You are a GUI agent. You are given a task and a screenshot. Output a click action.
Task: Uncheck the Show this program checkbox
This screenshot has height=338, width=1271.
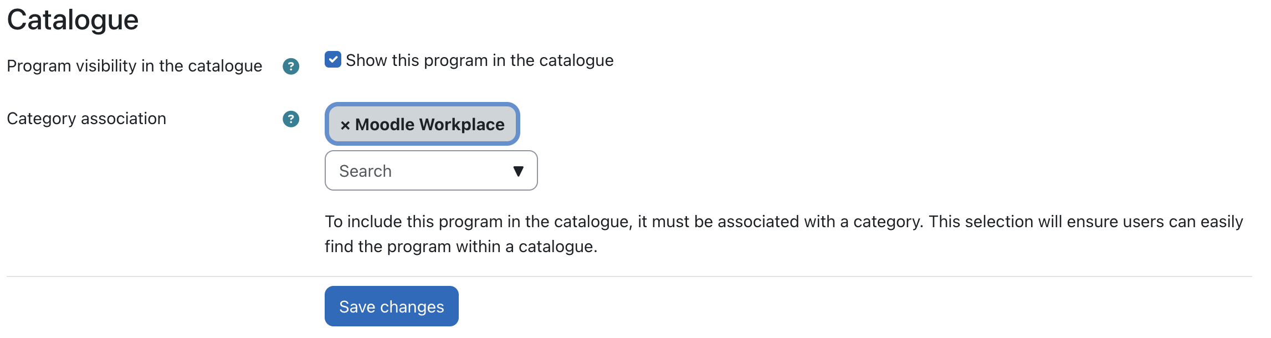pos(333,59)
